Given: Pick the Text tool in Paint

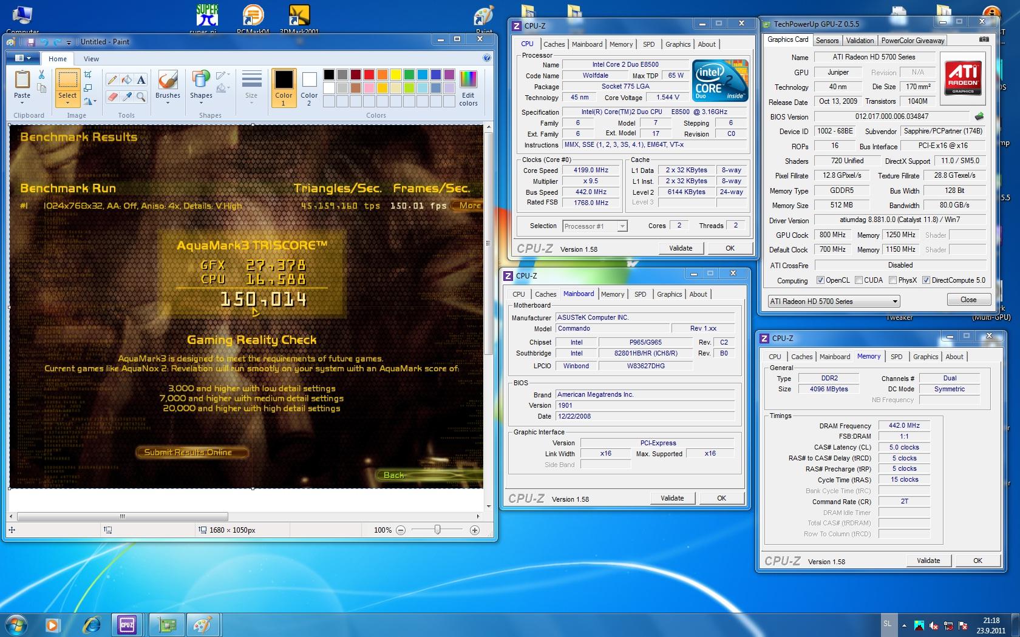Looking at the screenshot, I should point(141,79).
